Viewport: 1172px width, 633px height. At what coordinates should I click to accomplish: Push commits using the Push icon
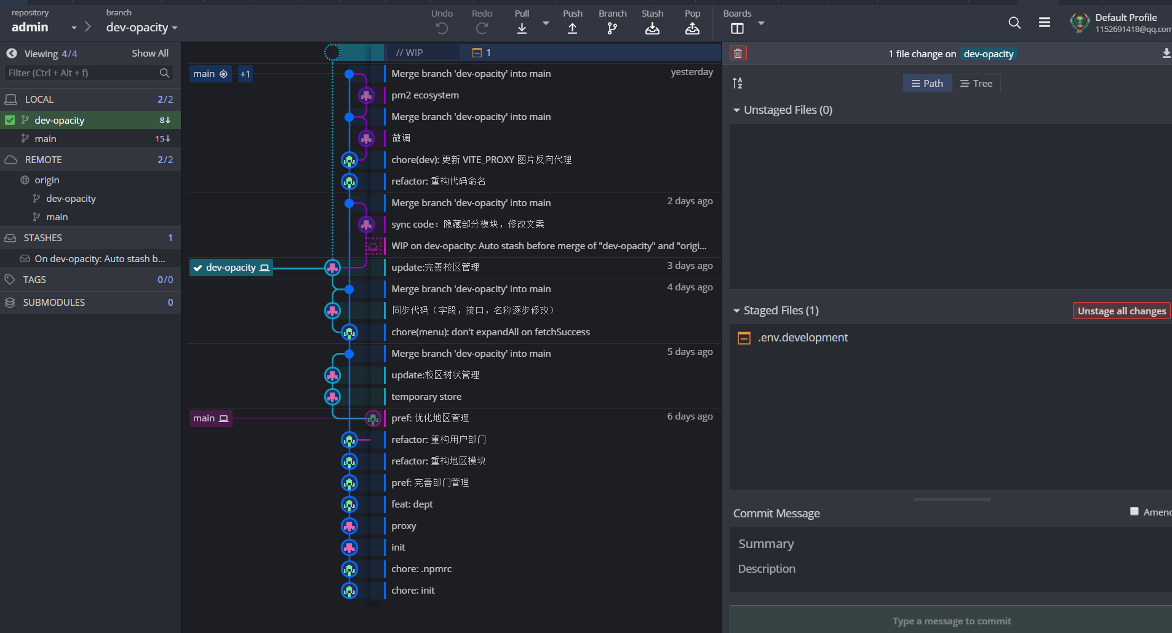click(x=572, y=28)
